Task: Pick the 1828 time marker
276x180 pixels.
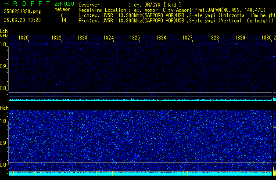Action: [214, 38]
